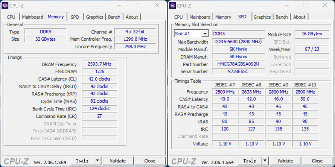
Task: Select Memory tab in left CPU-Z window
Action: 56,17
